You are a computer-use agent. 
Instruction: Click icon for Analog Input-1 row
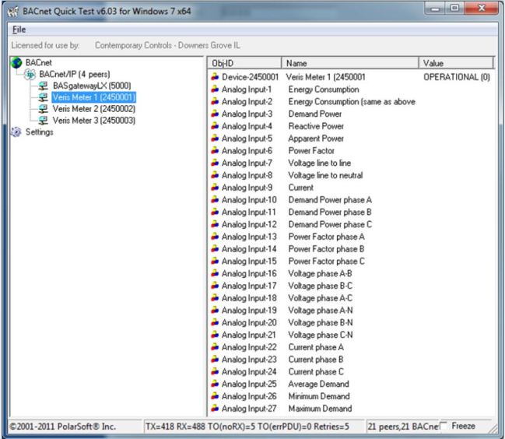(x=215, y=90)
